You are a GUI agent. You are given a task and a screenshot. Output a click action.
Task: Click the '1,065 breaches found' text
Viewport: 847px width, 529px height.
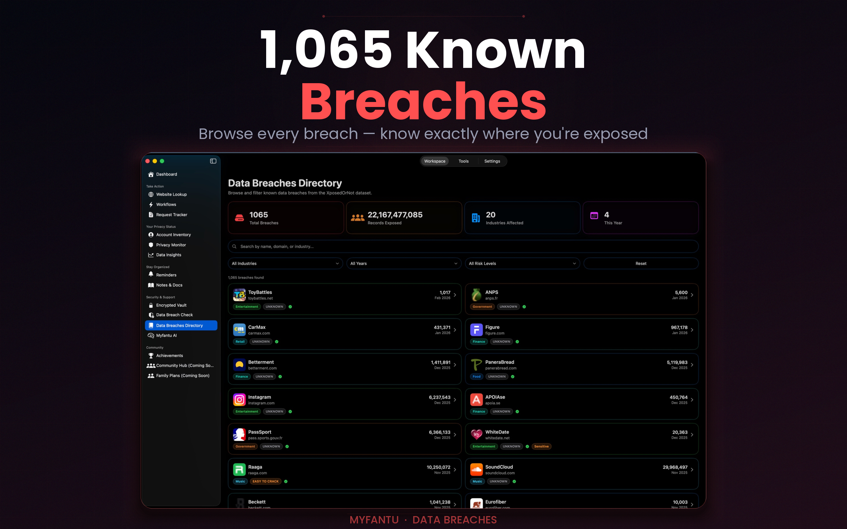pos(246,277)
